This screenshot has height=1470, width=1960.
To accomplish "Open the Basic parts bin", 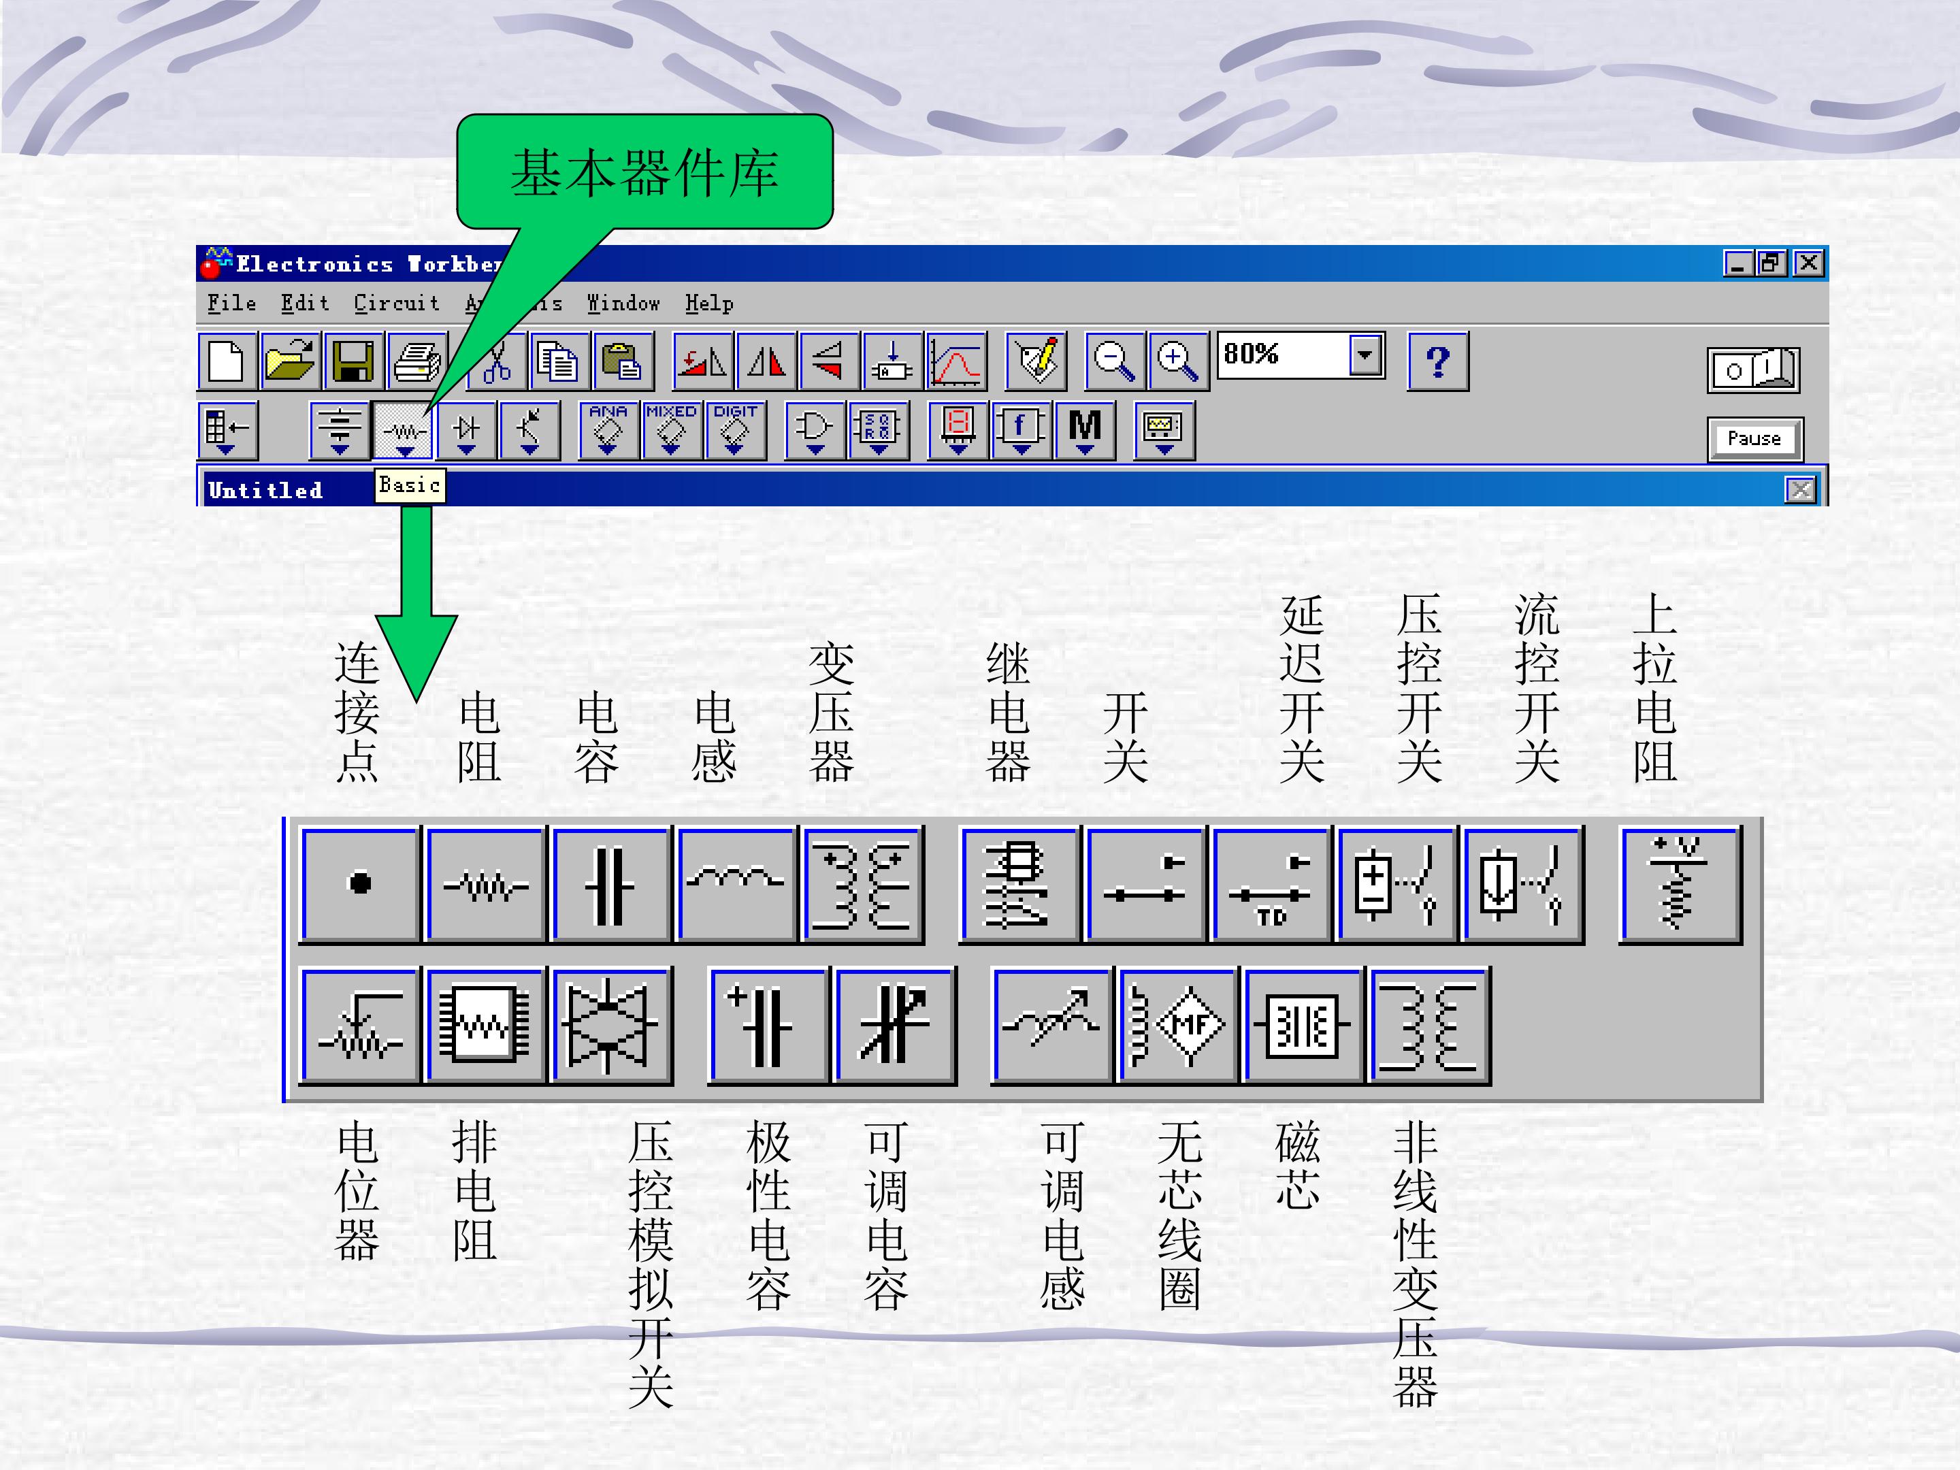I will tap(404, 431).
